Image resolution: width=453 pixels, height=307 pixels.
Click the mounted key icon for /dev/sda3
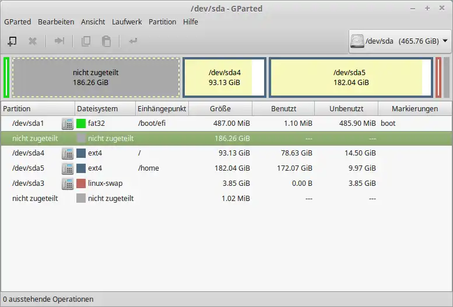tap(68, 184)
